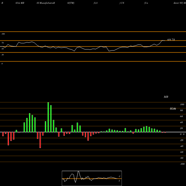Click the RSI axis label 0

tap(2, 64)
